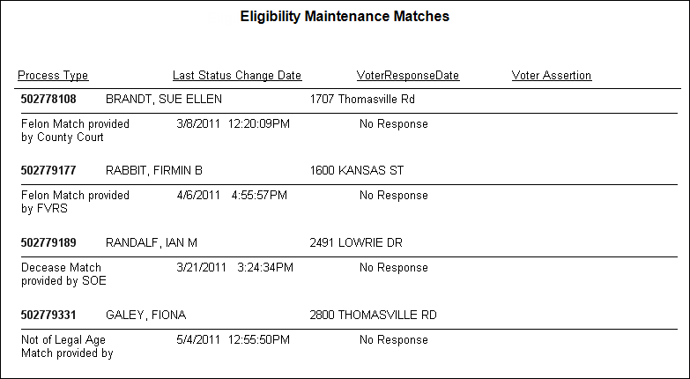Click the address 1600 KANSAS ST
The image size is (690, 379).
[x=356, y=170]
